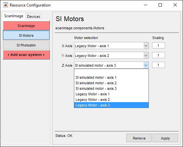
Task: Click the Apply button
Action: (x=165, y=138)
